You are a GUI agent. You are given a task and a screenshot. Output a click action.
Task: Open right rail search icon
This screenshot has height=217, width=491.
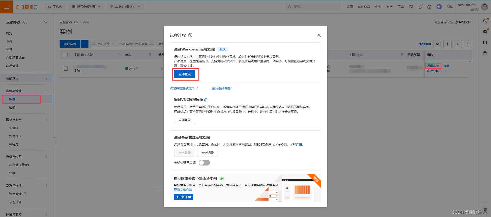pos(485,21)
